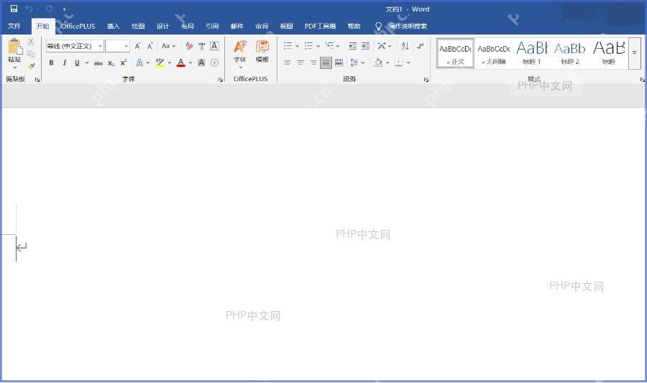The width and height of the screenshot is (647, 383).
Task: Expand the styles gallery
Action: pos(634,53)
